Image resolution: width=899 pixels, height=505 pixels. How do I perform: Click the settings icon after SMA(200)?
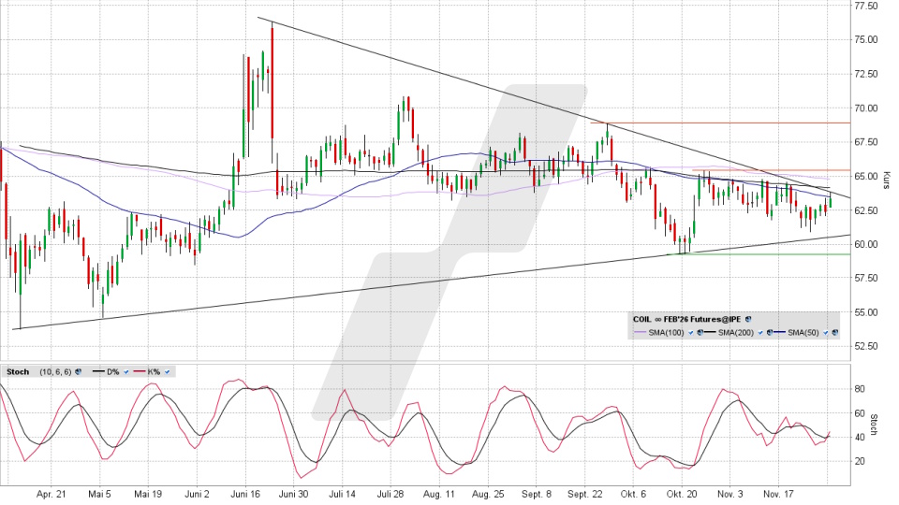point(770,332)
